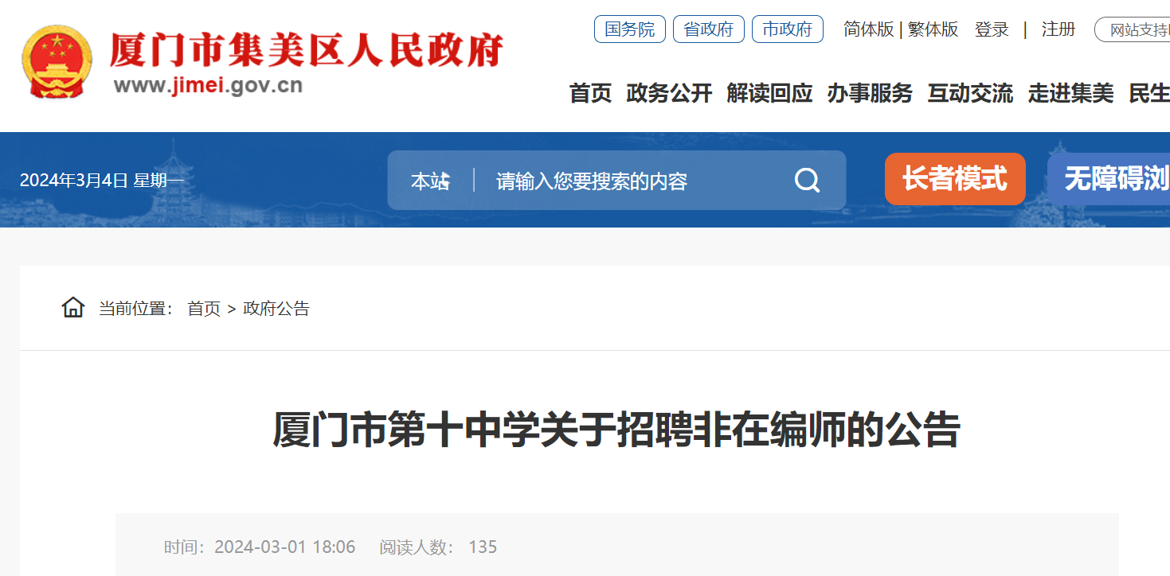Open the 互动交流 menu
This screenshot has height=576, width=1170.
[x=970, y=93]
